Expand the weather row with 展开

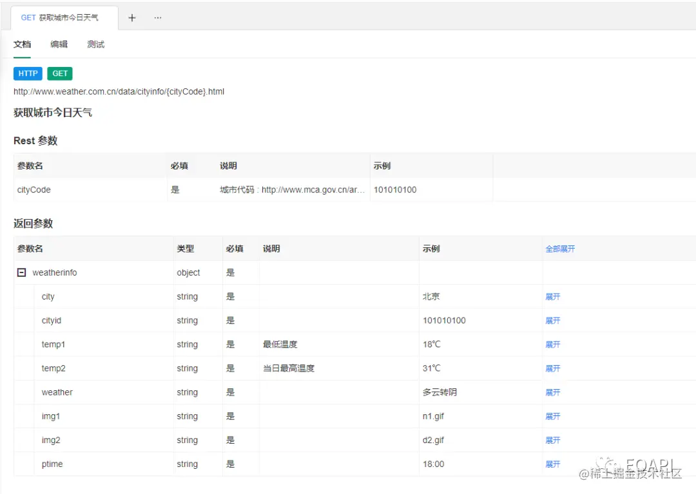[553, 392]
